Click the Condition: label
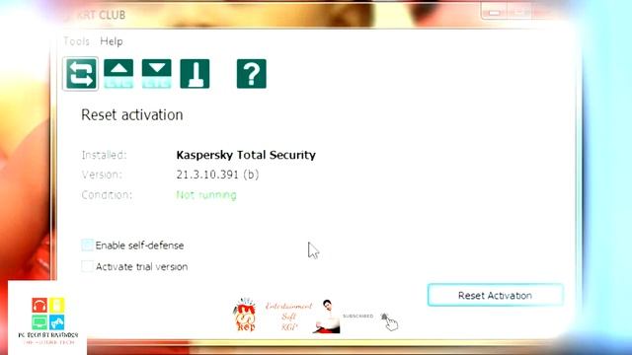The image size is (632, 355). pos(107,195)
